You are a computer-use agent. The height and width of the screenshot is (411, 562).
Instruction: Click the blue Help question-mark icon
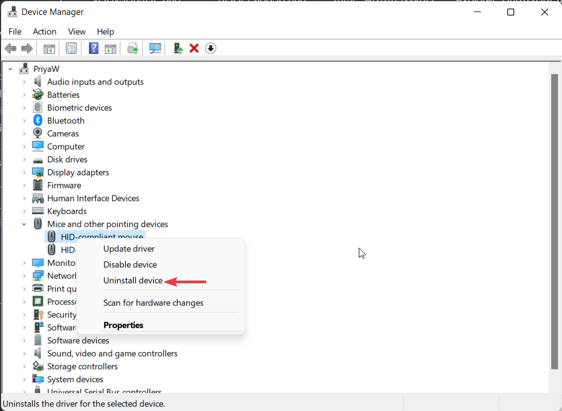tap(93, 48)
